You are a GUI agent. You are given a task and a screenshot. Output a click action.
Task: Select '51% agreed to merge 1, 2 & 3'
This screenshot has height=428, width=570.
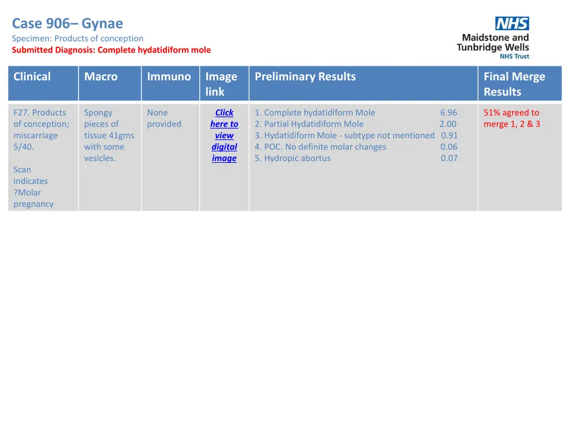pyautogui.click(x=512, y=118)
